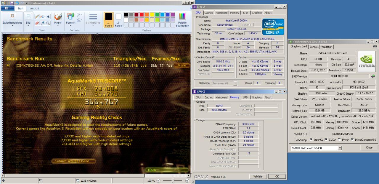Open the Caches tab in top CPU-Z window
This screenshot has height=184, width=379.
[209, 13]
